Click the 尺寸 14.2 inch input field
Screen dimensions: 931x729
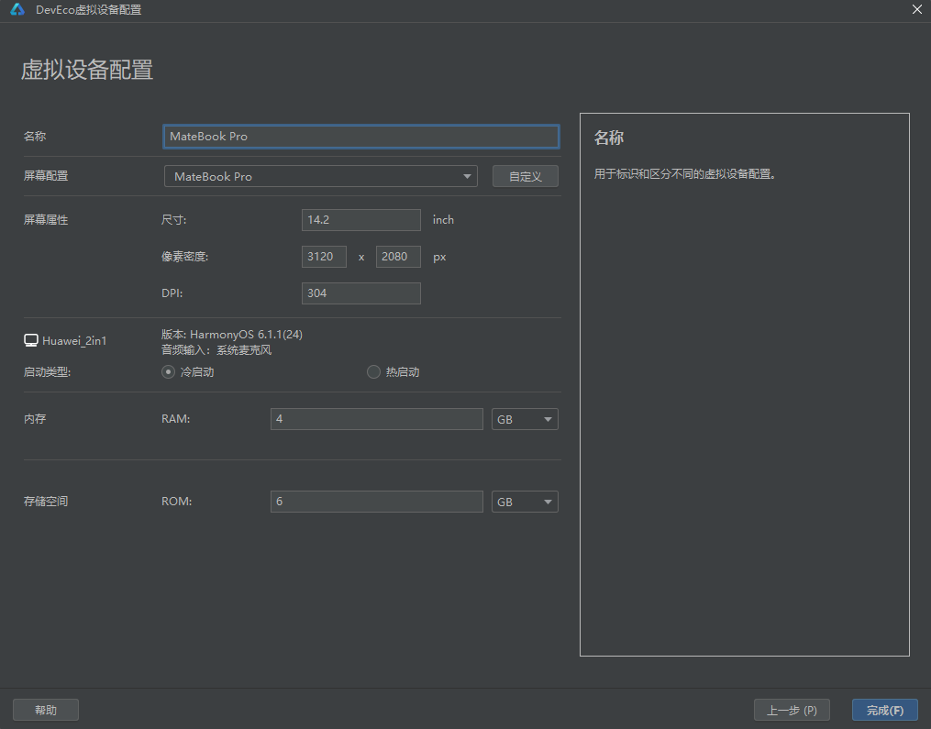[361, 220]
